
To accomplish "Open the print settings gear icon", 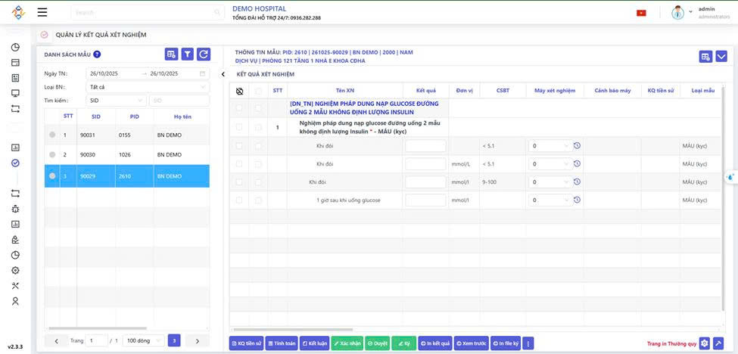I will 704,343.
